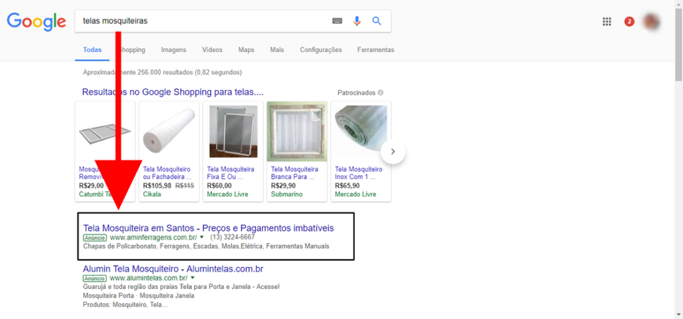
Task: Open the Google apps grid
Action: pyautogui.click(x=607, y=21)
